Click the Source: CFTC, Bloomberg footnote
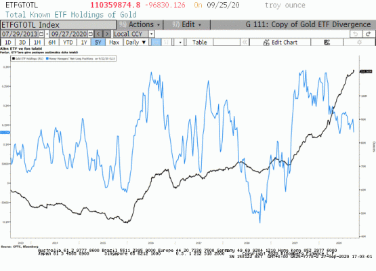 click(20, 247)
